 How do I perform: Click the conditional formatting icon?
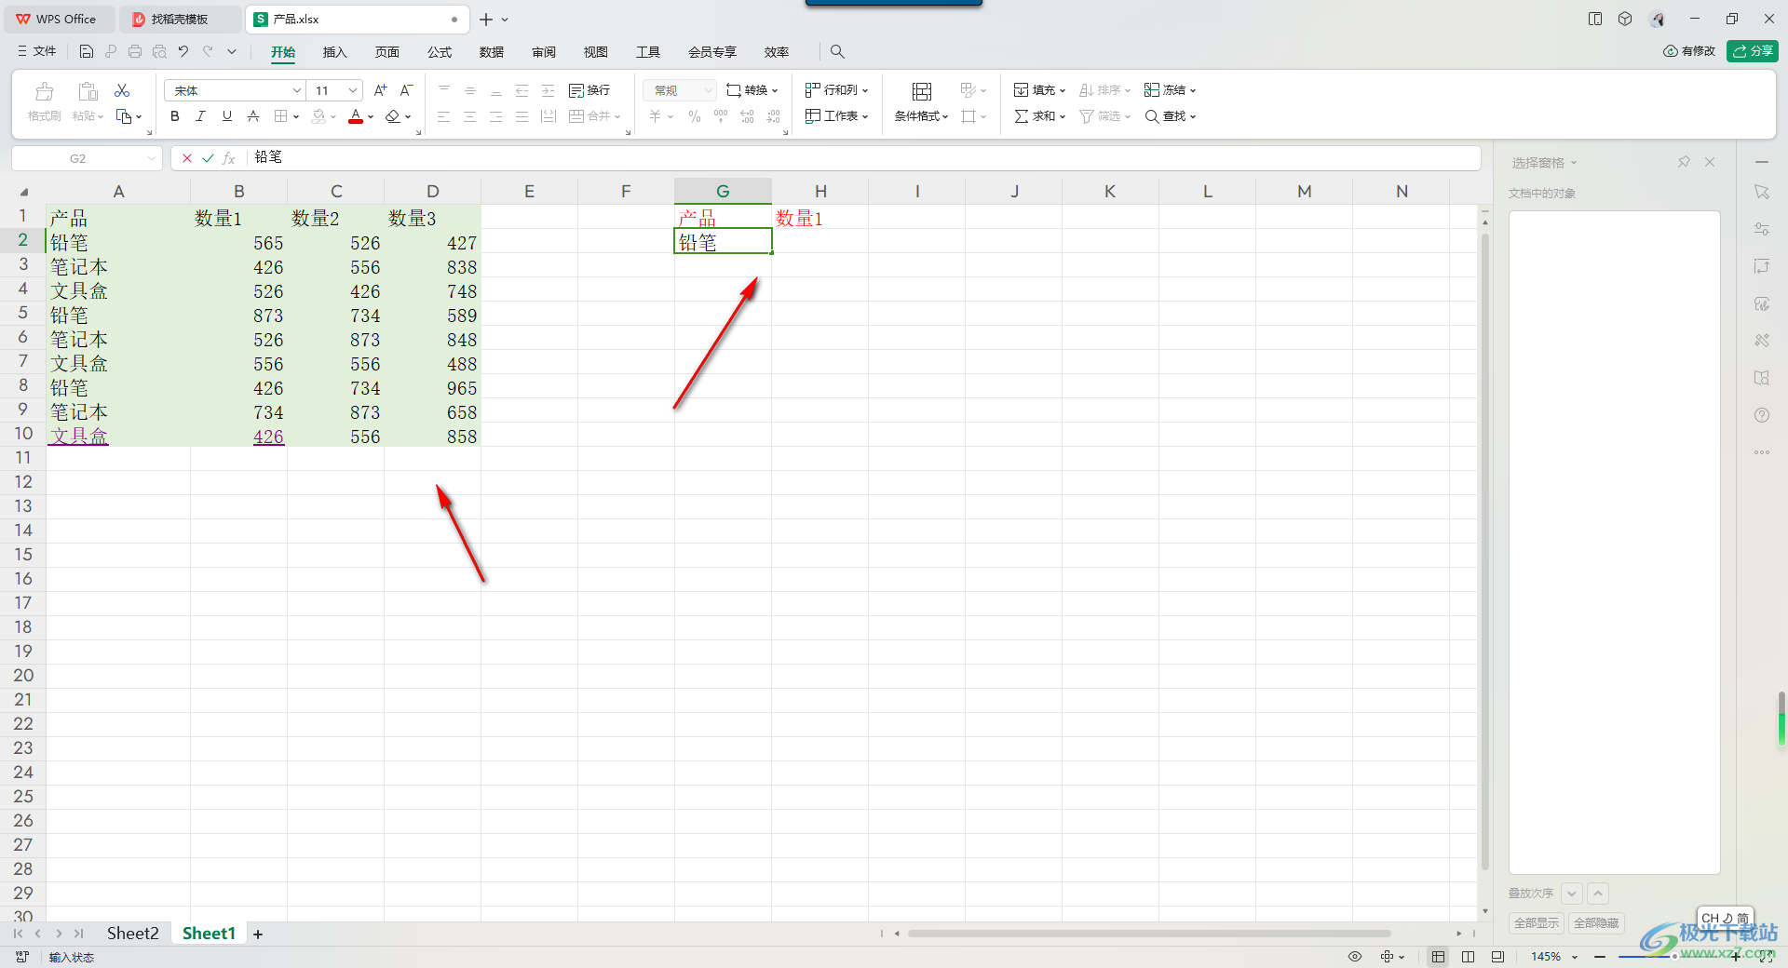coord(921,91)
